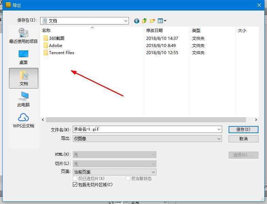This screenshot has width=267, height=204.
Task: Click the horizontal scrollbar right arrow
Action: [x=256, y=120]
